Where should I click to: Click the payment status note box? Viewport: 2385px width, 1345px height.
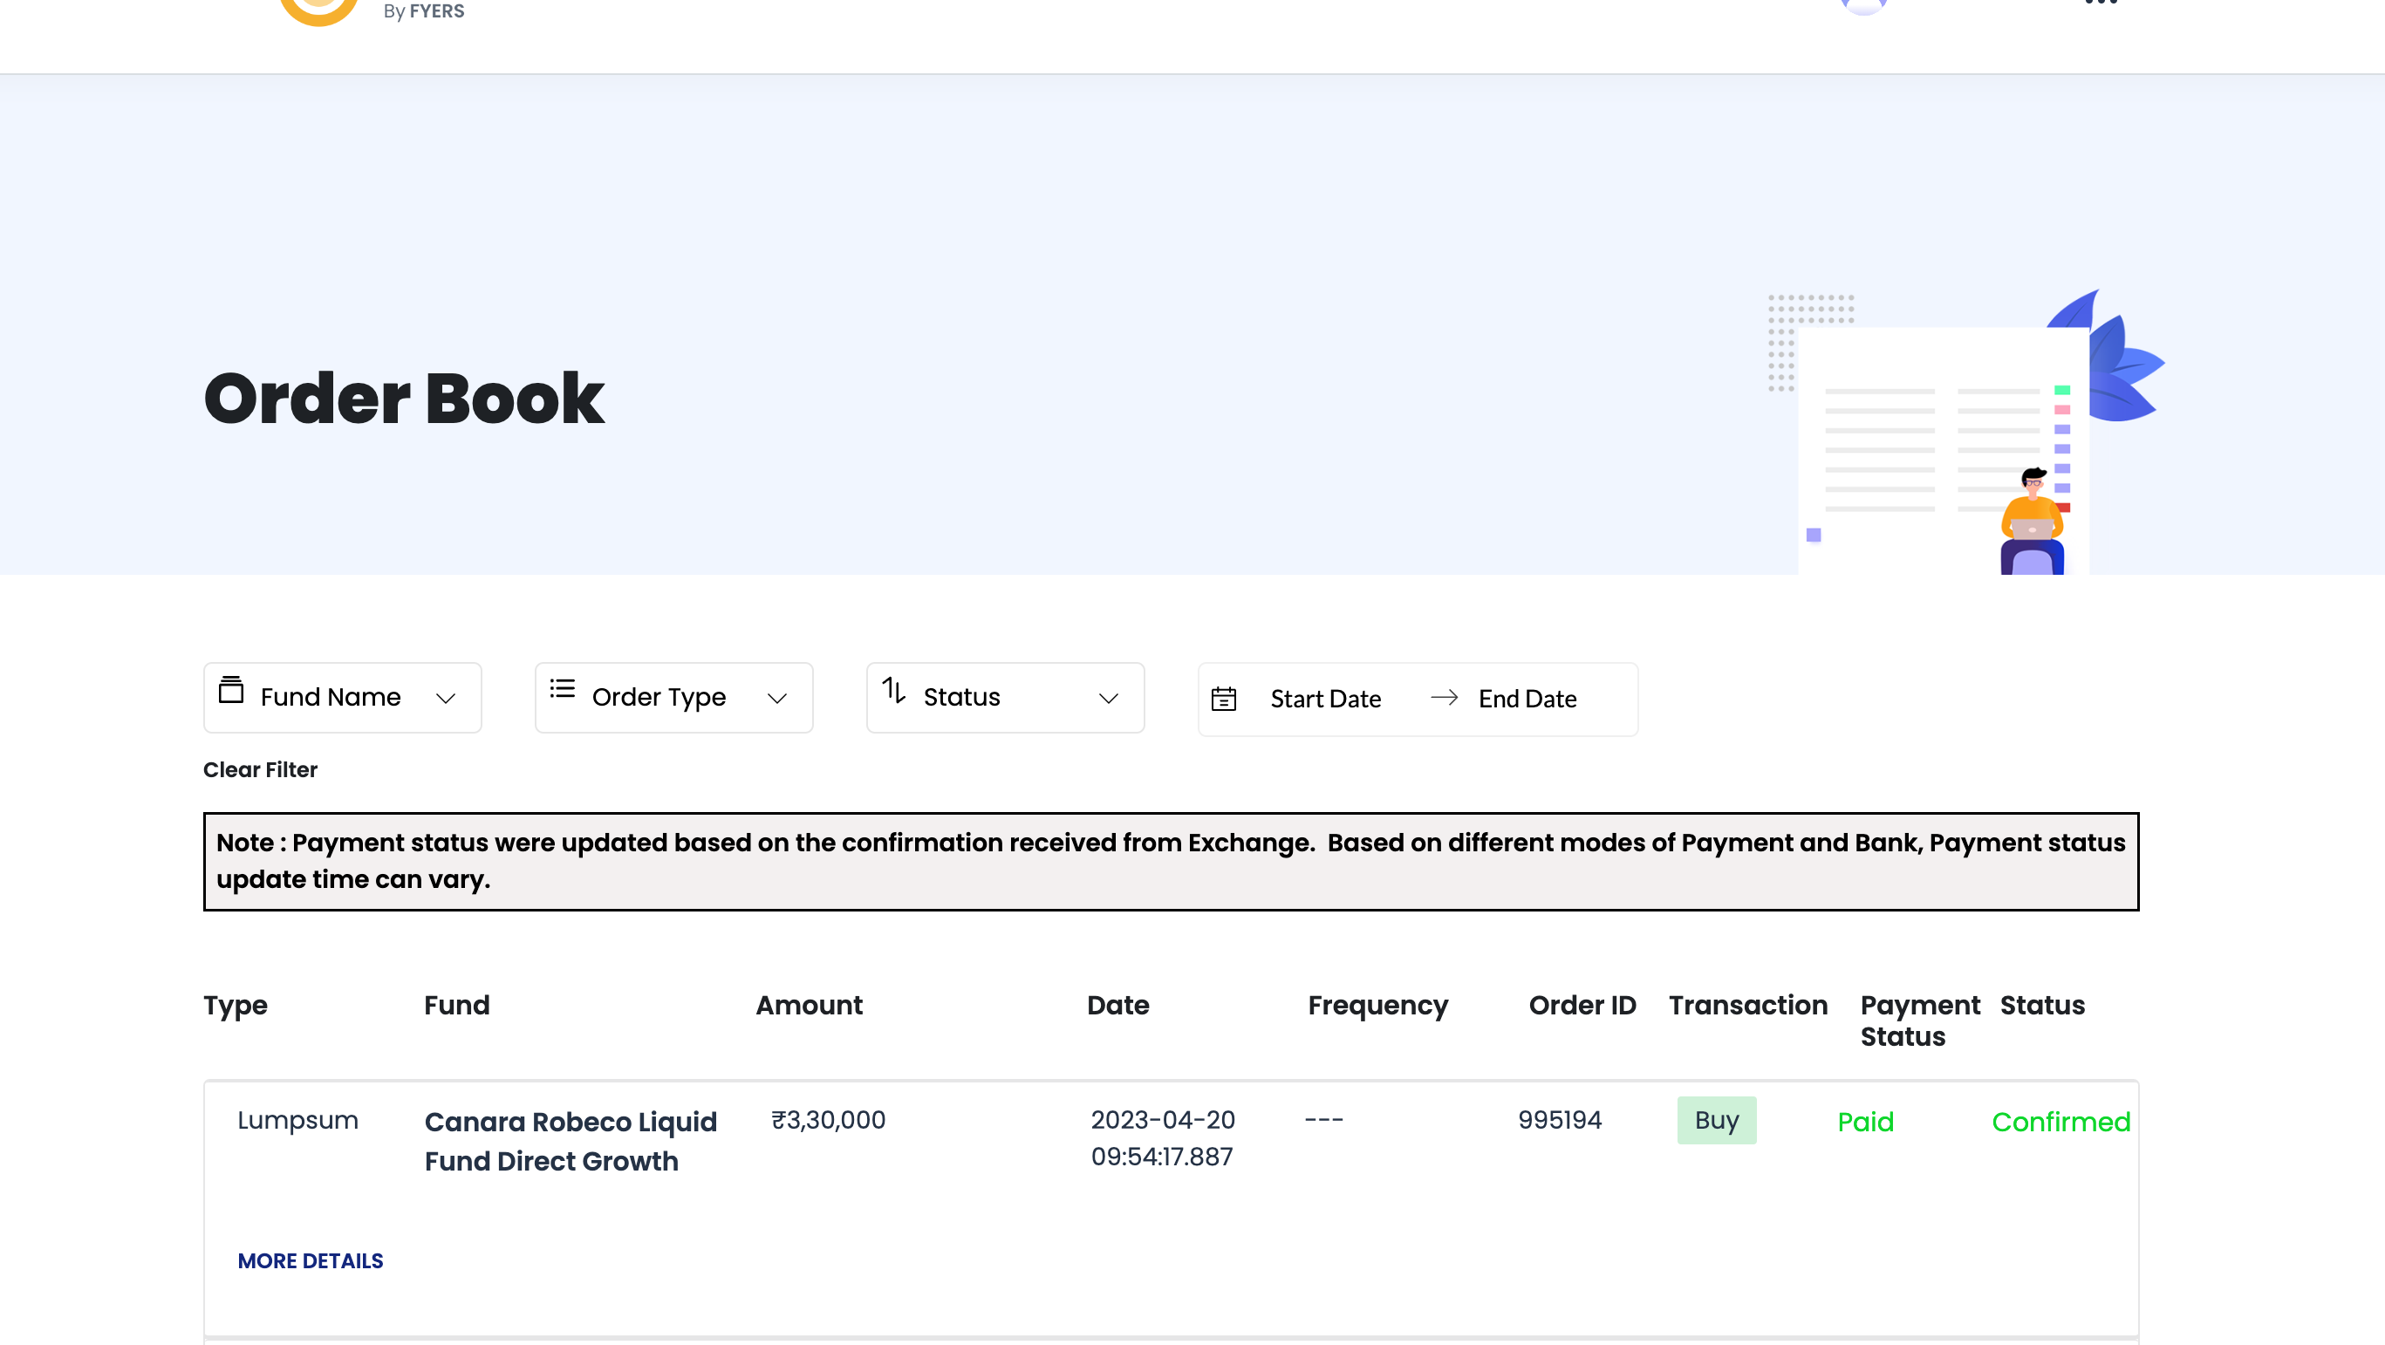[1172, 861]
